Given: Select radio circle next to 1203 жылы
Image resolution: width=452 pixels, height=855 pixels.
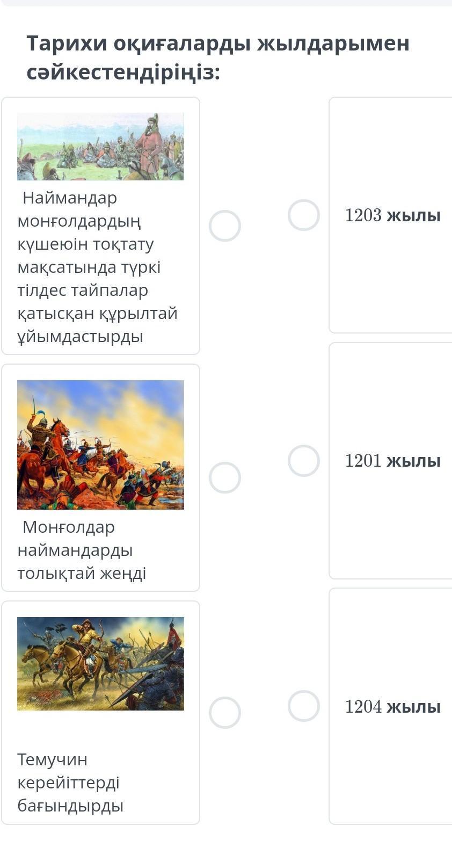Looking at the screenshot, I should pos(304,215).
